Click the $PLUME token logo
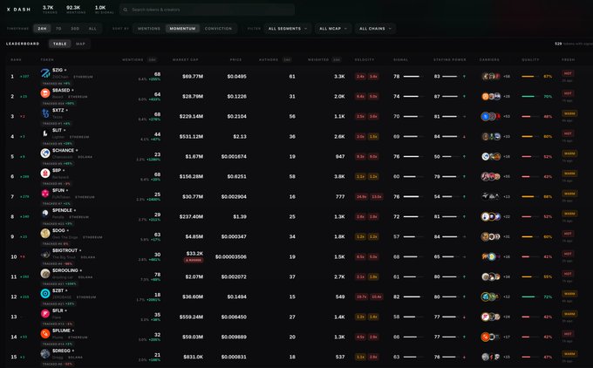593x368 pixels. click(45, 334)
